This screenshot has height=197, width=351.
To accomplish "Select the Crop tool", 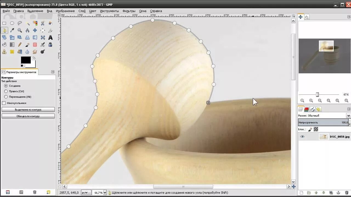I will (x=50, y=30).
